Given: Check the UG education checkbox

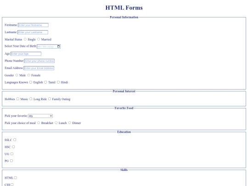Looking at the screenshot, I should tap(12, 154).
